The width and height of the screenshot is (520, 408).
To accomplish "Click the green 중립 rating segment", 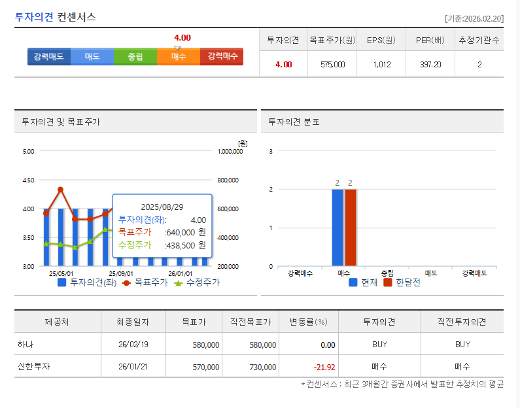I will [x=135, y=56].
